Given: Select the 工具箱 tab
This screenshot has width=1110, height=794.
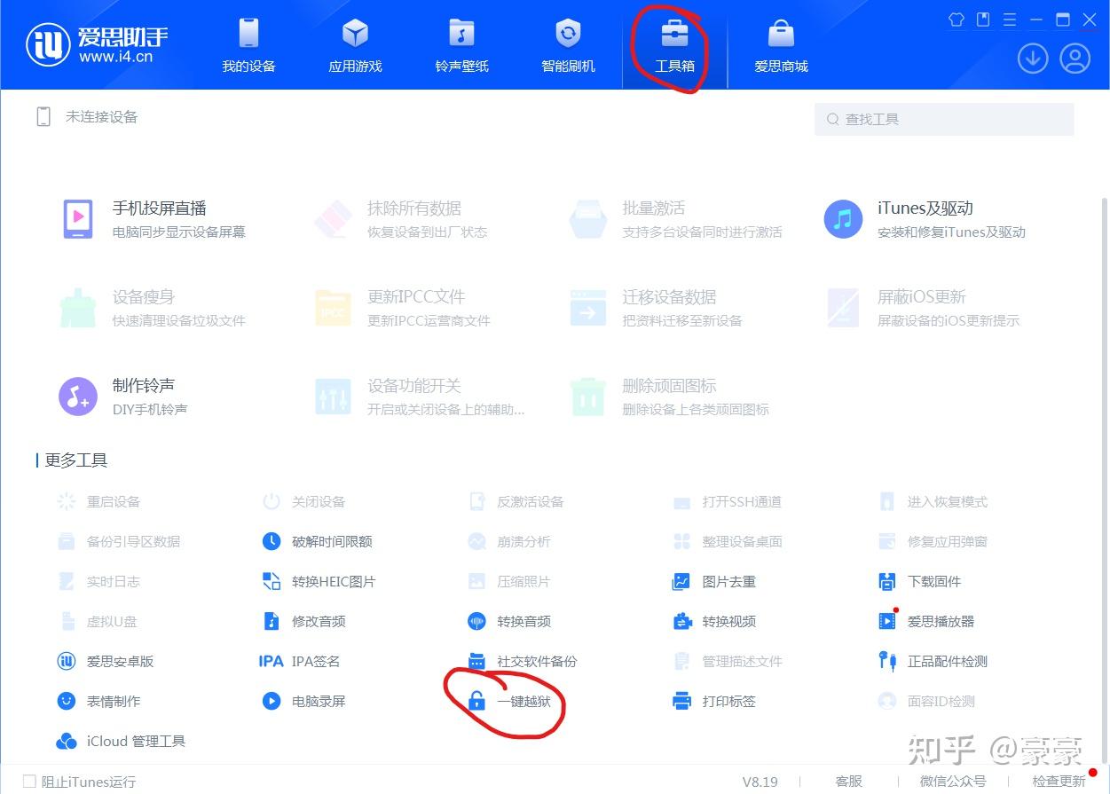Looking at the screenshot, I should (674, 45).
